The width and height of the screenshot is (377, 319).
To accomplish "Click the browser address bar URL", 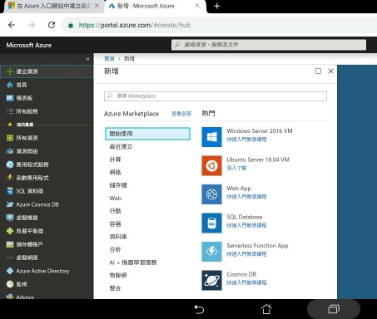I will (135, 25).
